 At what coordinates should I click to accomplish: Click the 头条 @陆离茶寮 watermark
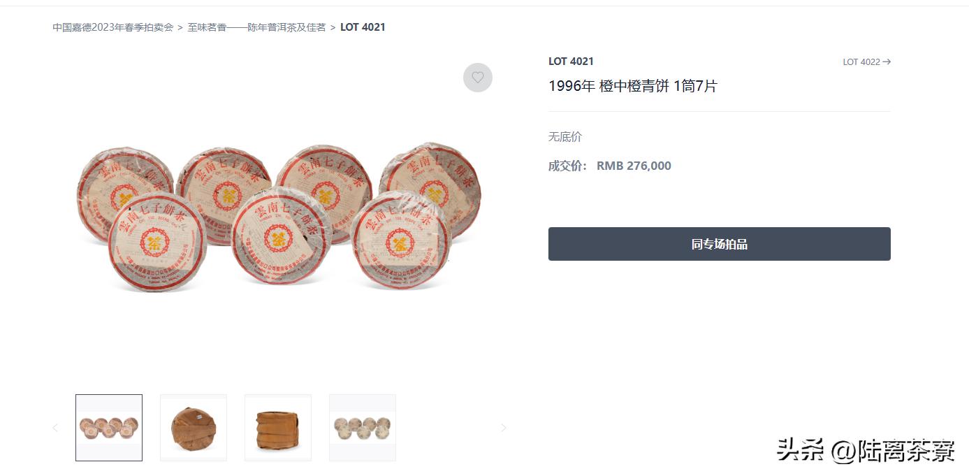(x=866, y=450)
